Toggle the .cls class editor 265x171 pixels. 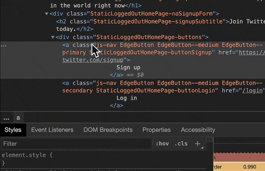[x=181, y=144]
